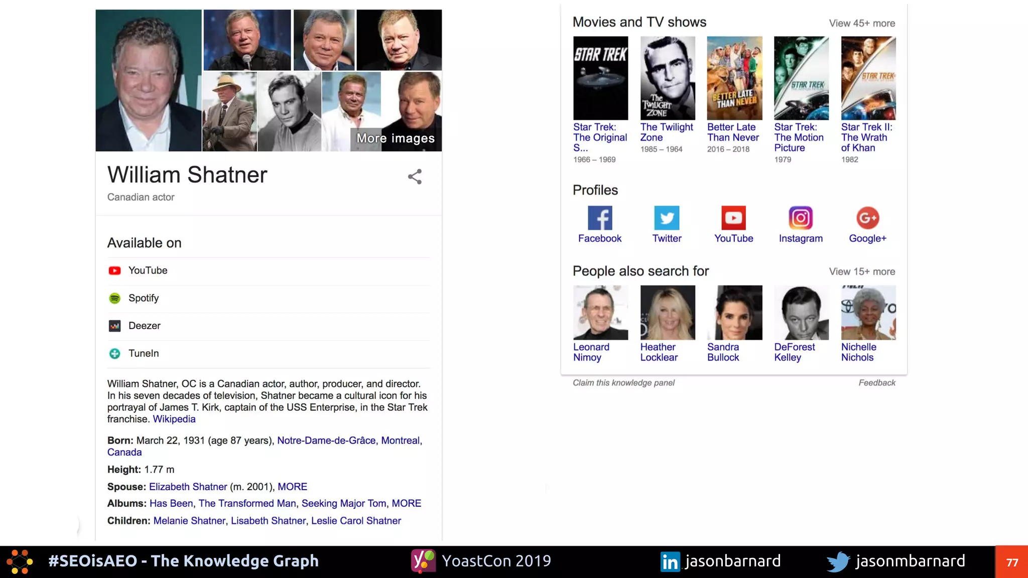Open Leslie Carol Shatner link
The image size is (1028, 578).
click(x=356, y=521)
